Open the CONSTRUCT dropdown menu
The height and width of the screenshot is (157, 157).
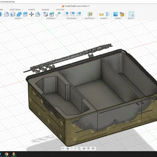[90, 18]
